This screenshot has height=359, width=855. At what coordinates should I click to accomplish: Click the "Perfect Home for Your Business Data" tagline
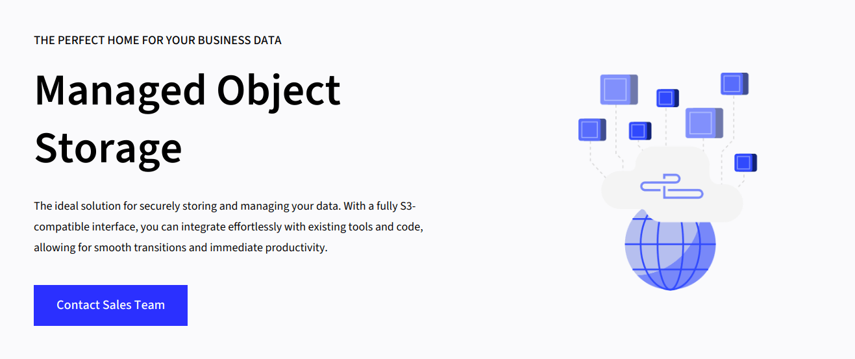tap(158, 40)
